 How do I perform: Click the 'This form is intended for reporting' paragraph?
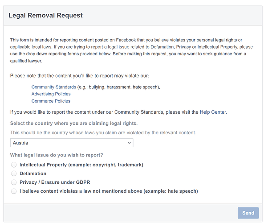click(x=131, y=50)
